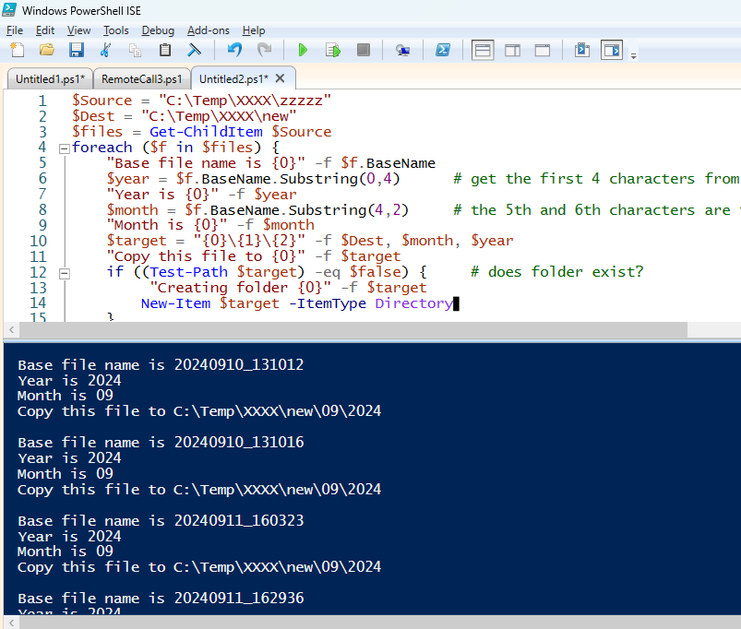Clear the console pane icon
The height and width of the screenshot is (629, 741).
[194, 50]
